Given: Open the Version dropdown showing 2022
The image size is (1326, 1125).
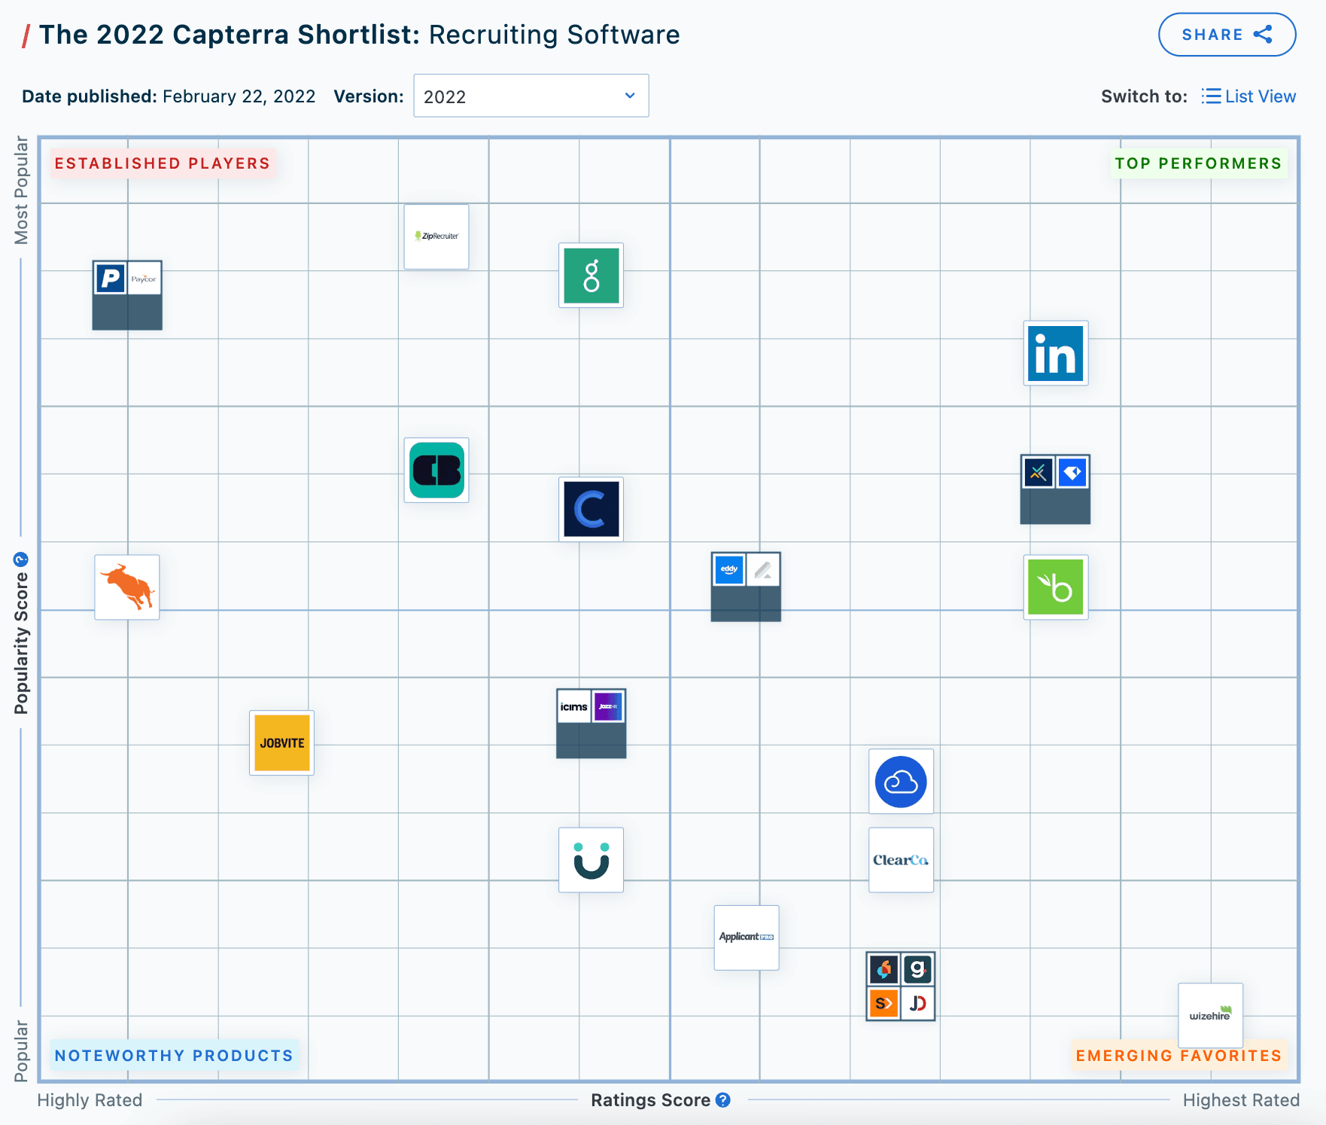Looking at the screenshot, I should coord(531,96).
